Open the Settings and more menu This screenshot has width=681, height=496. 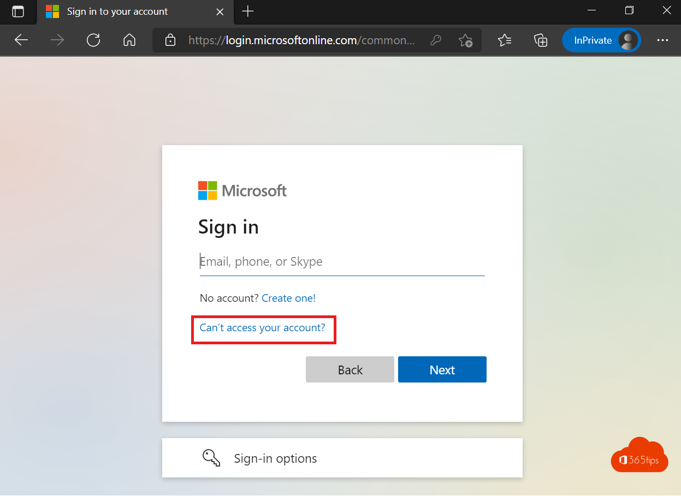coord(662,40)
